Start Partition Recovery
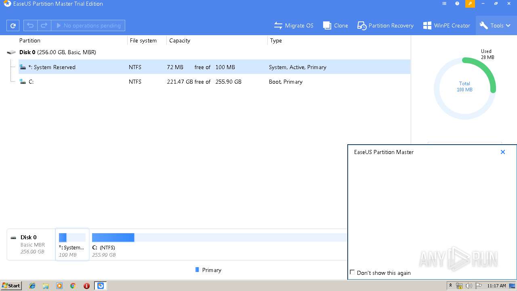The width and height of the screenshot is (517, 291). (x=385, y=25)
